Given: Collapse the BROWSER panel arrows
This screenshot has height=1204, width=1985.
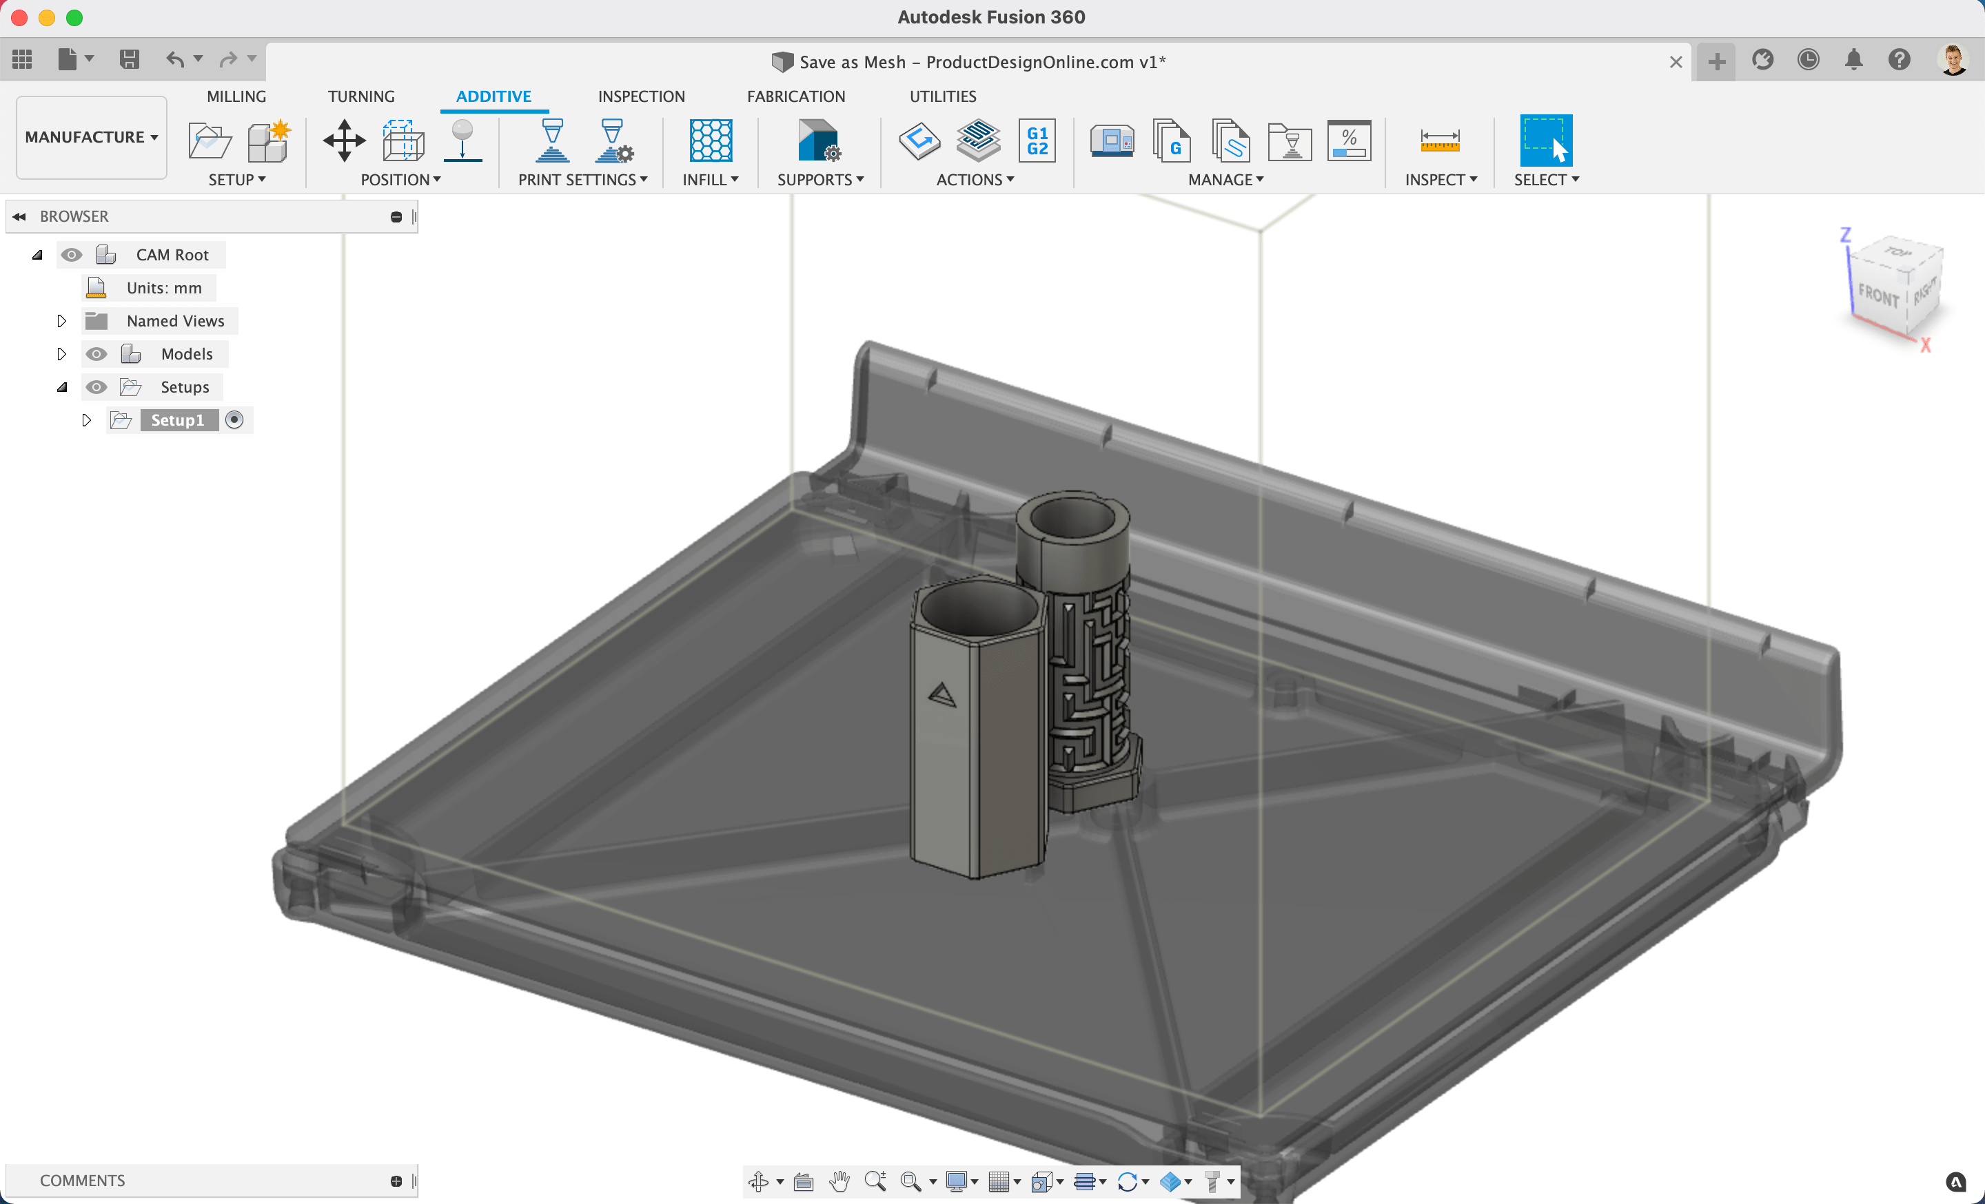Looking at the screenshot, I should tap(19, 216).
